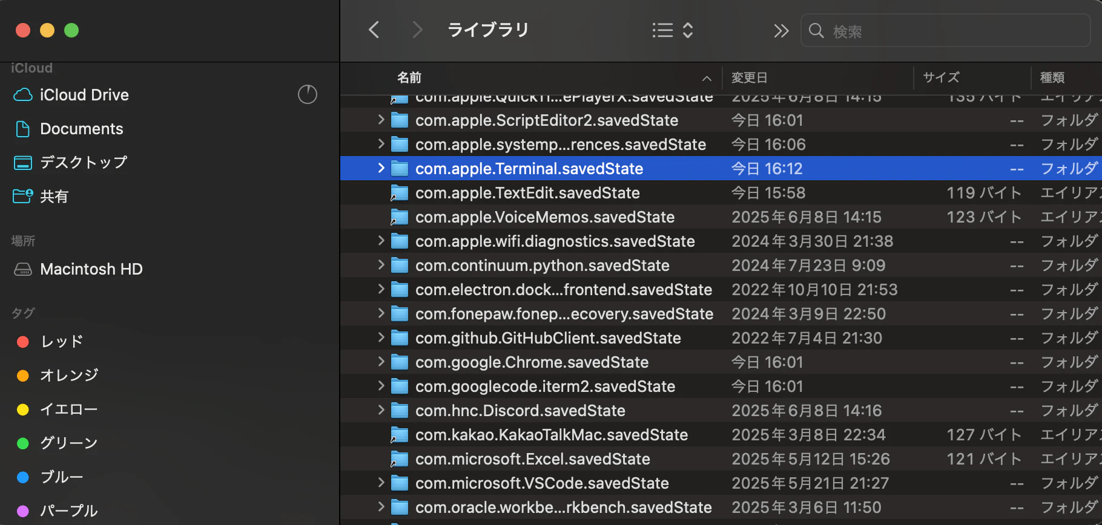Click the size value 119 バイト
This screenshot has height=525, width=1102.
coord(985,193)
